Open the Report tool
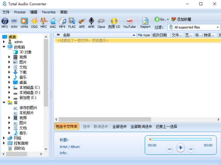The height and width of the screenshot is (165, 221). coord(145,23)
